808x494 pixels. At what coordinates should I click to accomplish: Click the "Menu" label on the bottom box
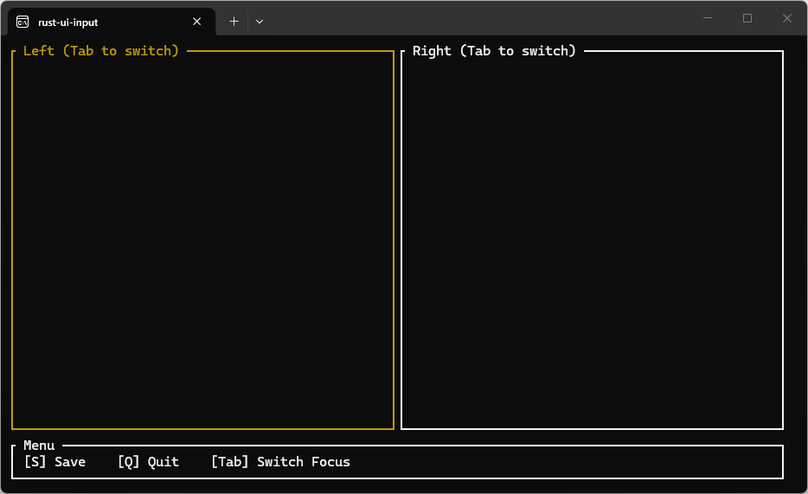point(39,446)
